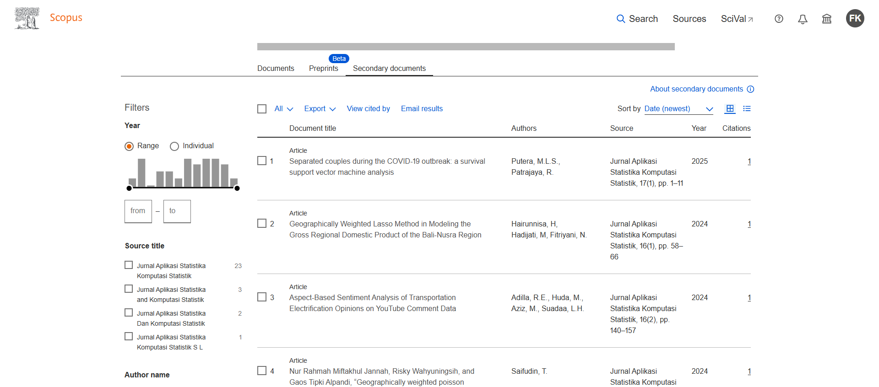Open the Sort by Date (newest) dropdown
879x387 pixels.
pyautogui.click(x=678, y=109)
